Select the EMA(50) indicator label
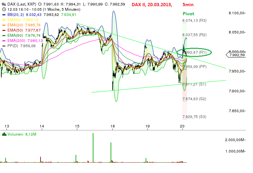The image size is (253, 173). (x=15, y=30)
